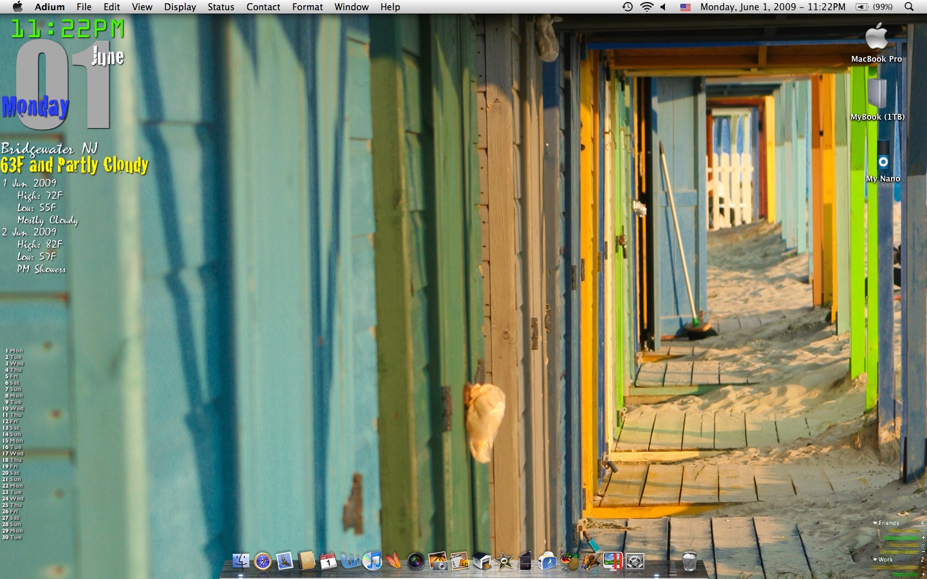Screen dimensions: 927x579
Task: Click the toaster Dock icon
Action: click(x=547, y=561)
